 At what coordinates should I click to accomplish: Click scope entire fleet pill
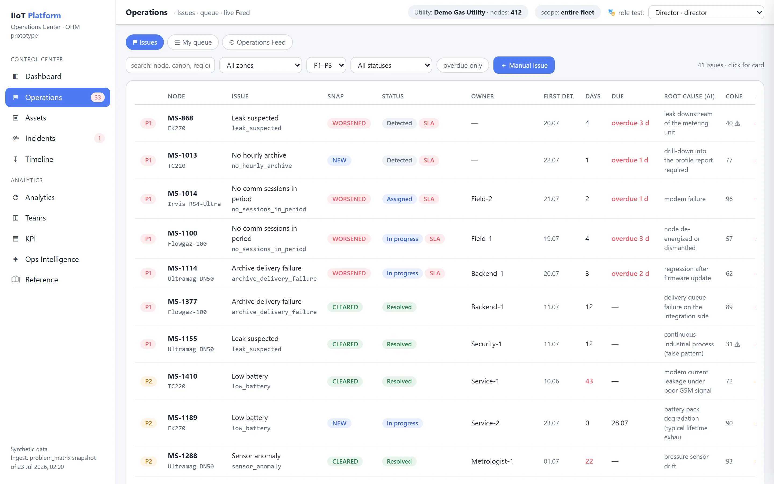click(567, 12)
